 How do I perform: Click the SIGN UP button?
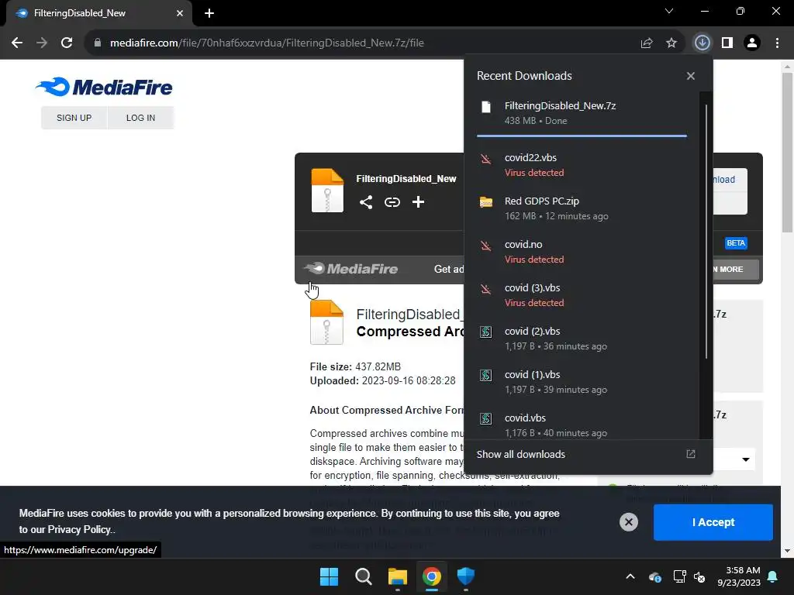tap(74, 118)
